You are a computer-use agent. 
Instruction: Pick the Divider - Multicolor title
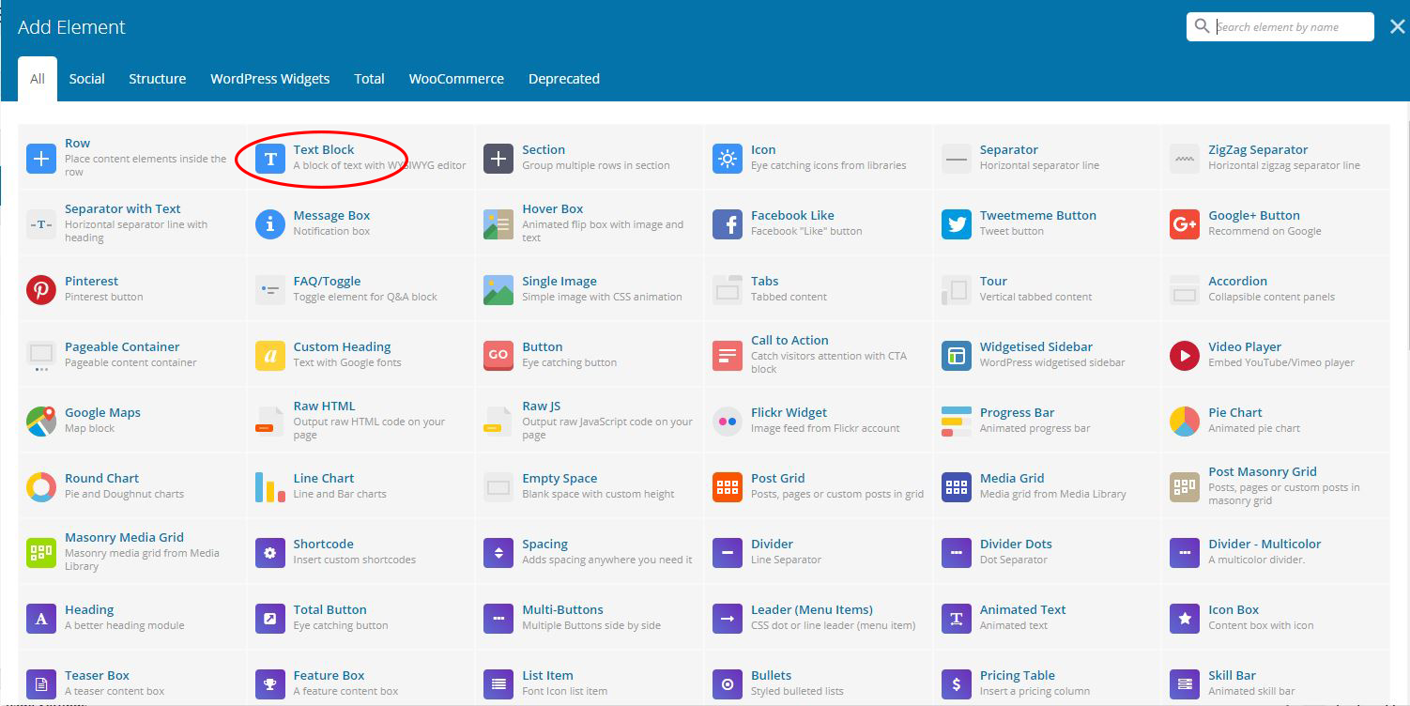coord(1264,544)
